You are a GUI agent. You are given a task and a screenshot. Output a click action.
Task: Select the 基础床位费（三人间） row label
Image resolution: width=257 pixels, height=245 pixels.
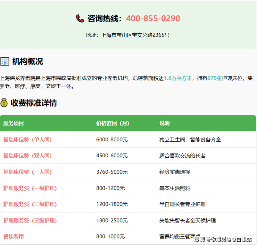click(x=27, y=172)
